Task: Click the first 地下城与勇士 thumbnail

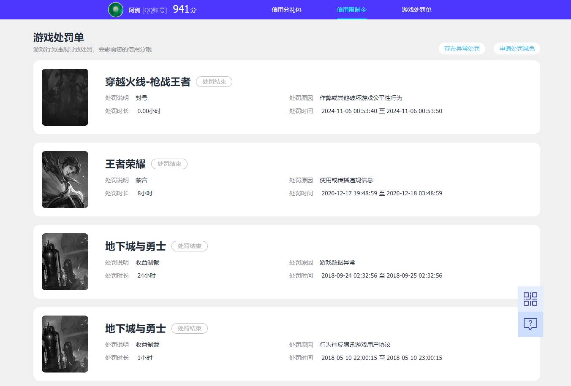Action: tap(65, 262)
